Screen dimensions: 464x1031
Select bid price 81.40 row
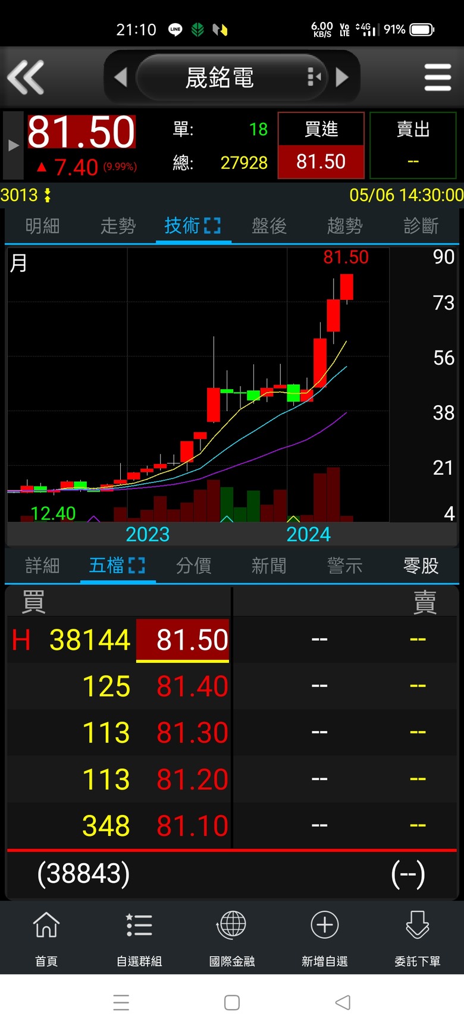(192, 687)
